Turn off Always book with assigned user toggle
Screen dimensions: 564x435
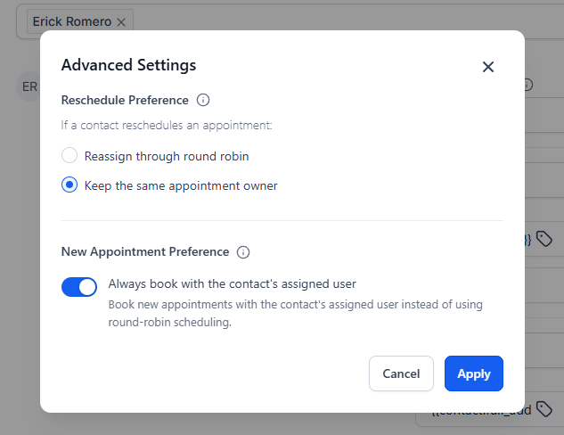click(x=79, y=287)
